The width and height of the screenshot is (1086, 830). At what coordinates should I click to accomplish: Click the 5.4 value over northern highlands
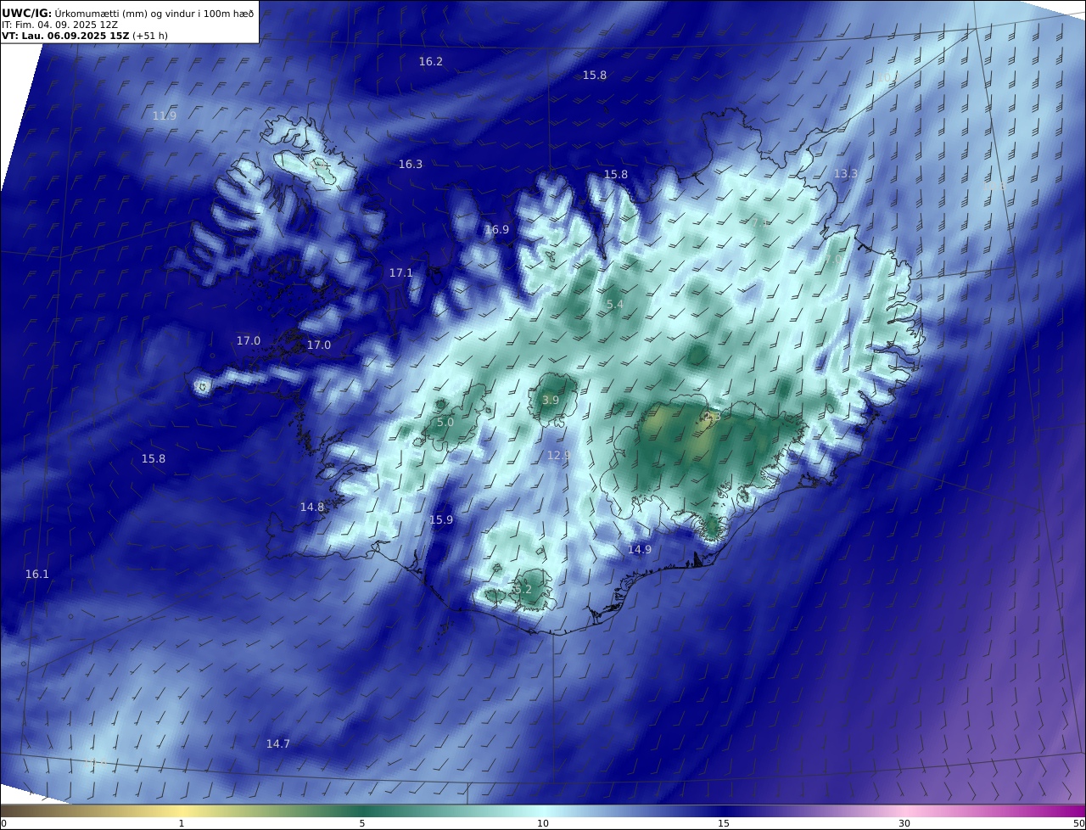(x=615, y=305)
